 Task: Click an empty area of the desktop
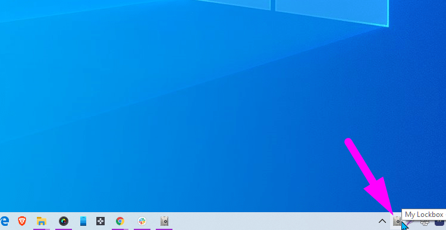click(171, 114)
